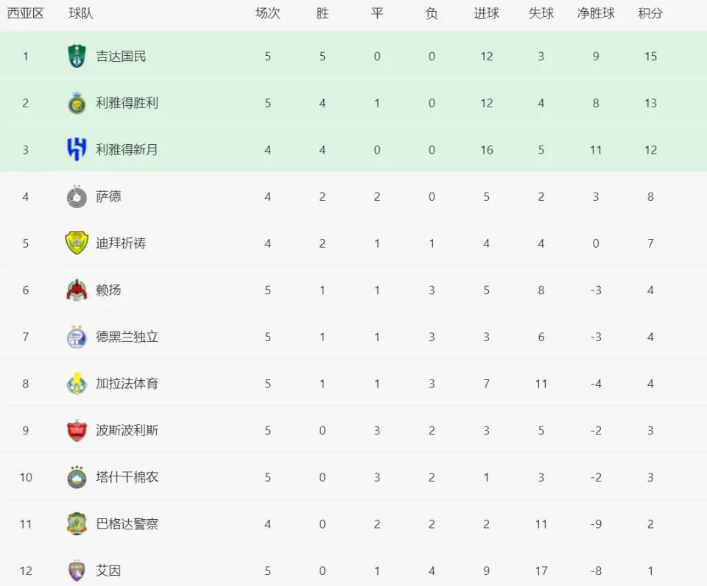
Task: Select the 西亚区 header label
Action: (x=26, y=13)
